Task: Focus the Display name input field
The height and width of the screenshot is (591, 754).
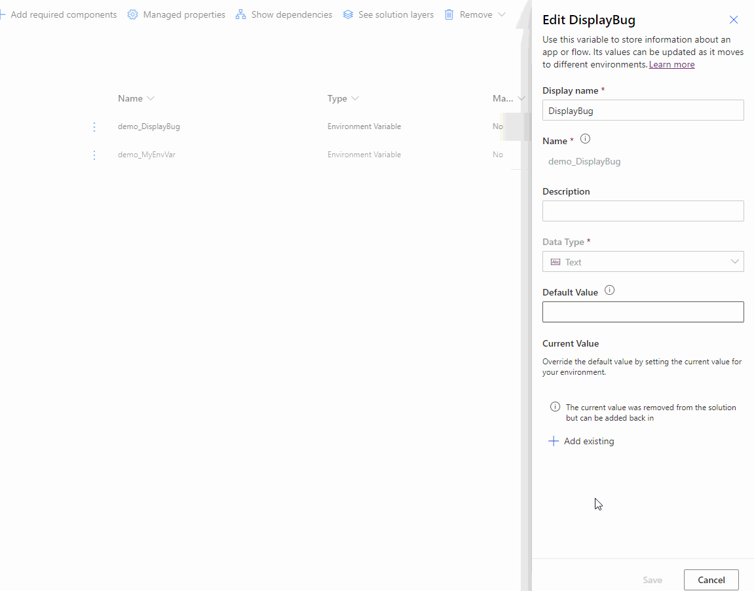Action: pyautogui.click(x=643, y=110)
